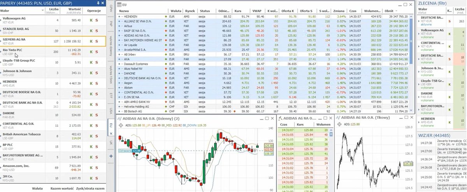Image resolution: width=467 pixels, height=192 pixels.
Task: Expand the British American Tobacco portfolio row
Action: pyautogui.click(x=1, y=136)
